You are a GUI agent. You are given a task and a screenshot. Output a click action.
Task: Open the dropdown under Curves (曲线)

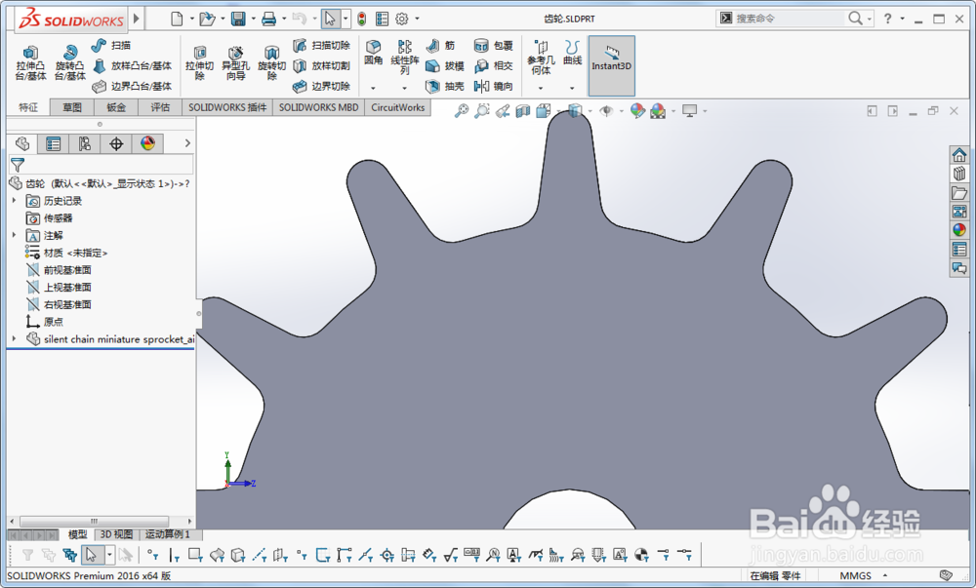571,89
